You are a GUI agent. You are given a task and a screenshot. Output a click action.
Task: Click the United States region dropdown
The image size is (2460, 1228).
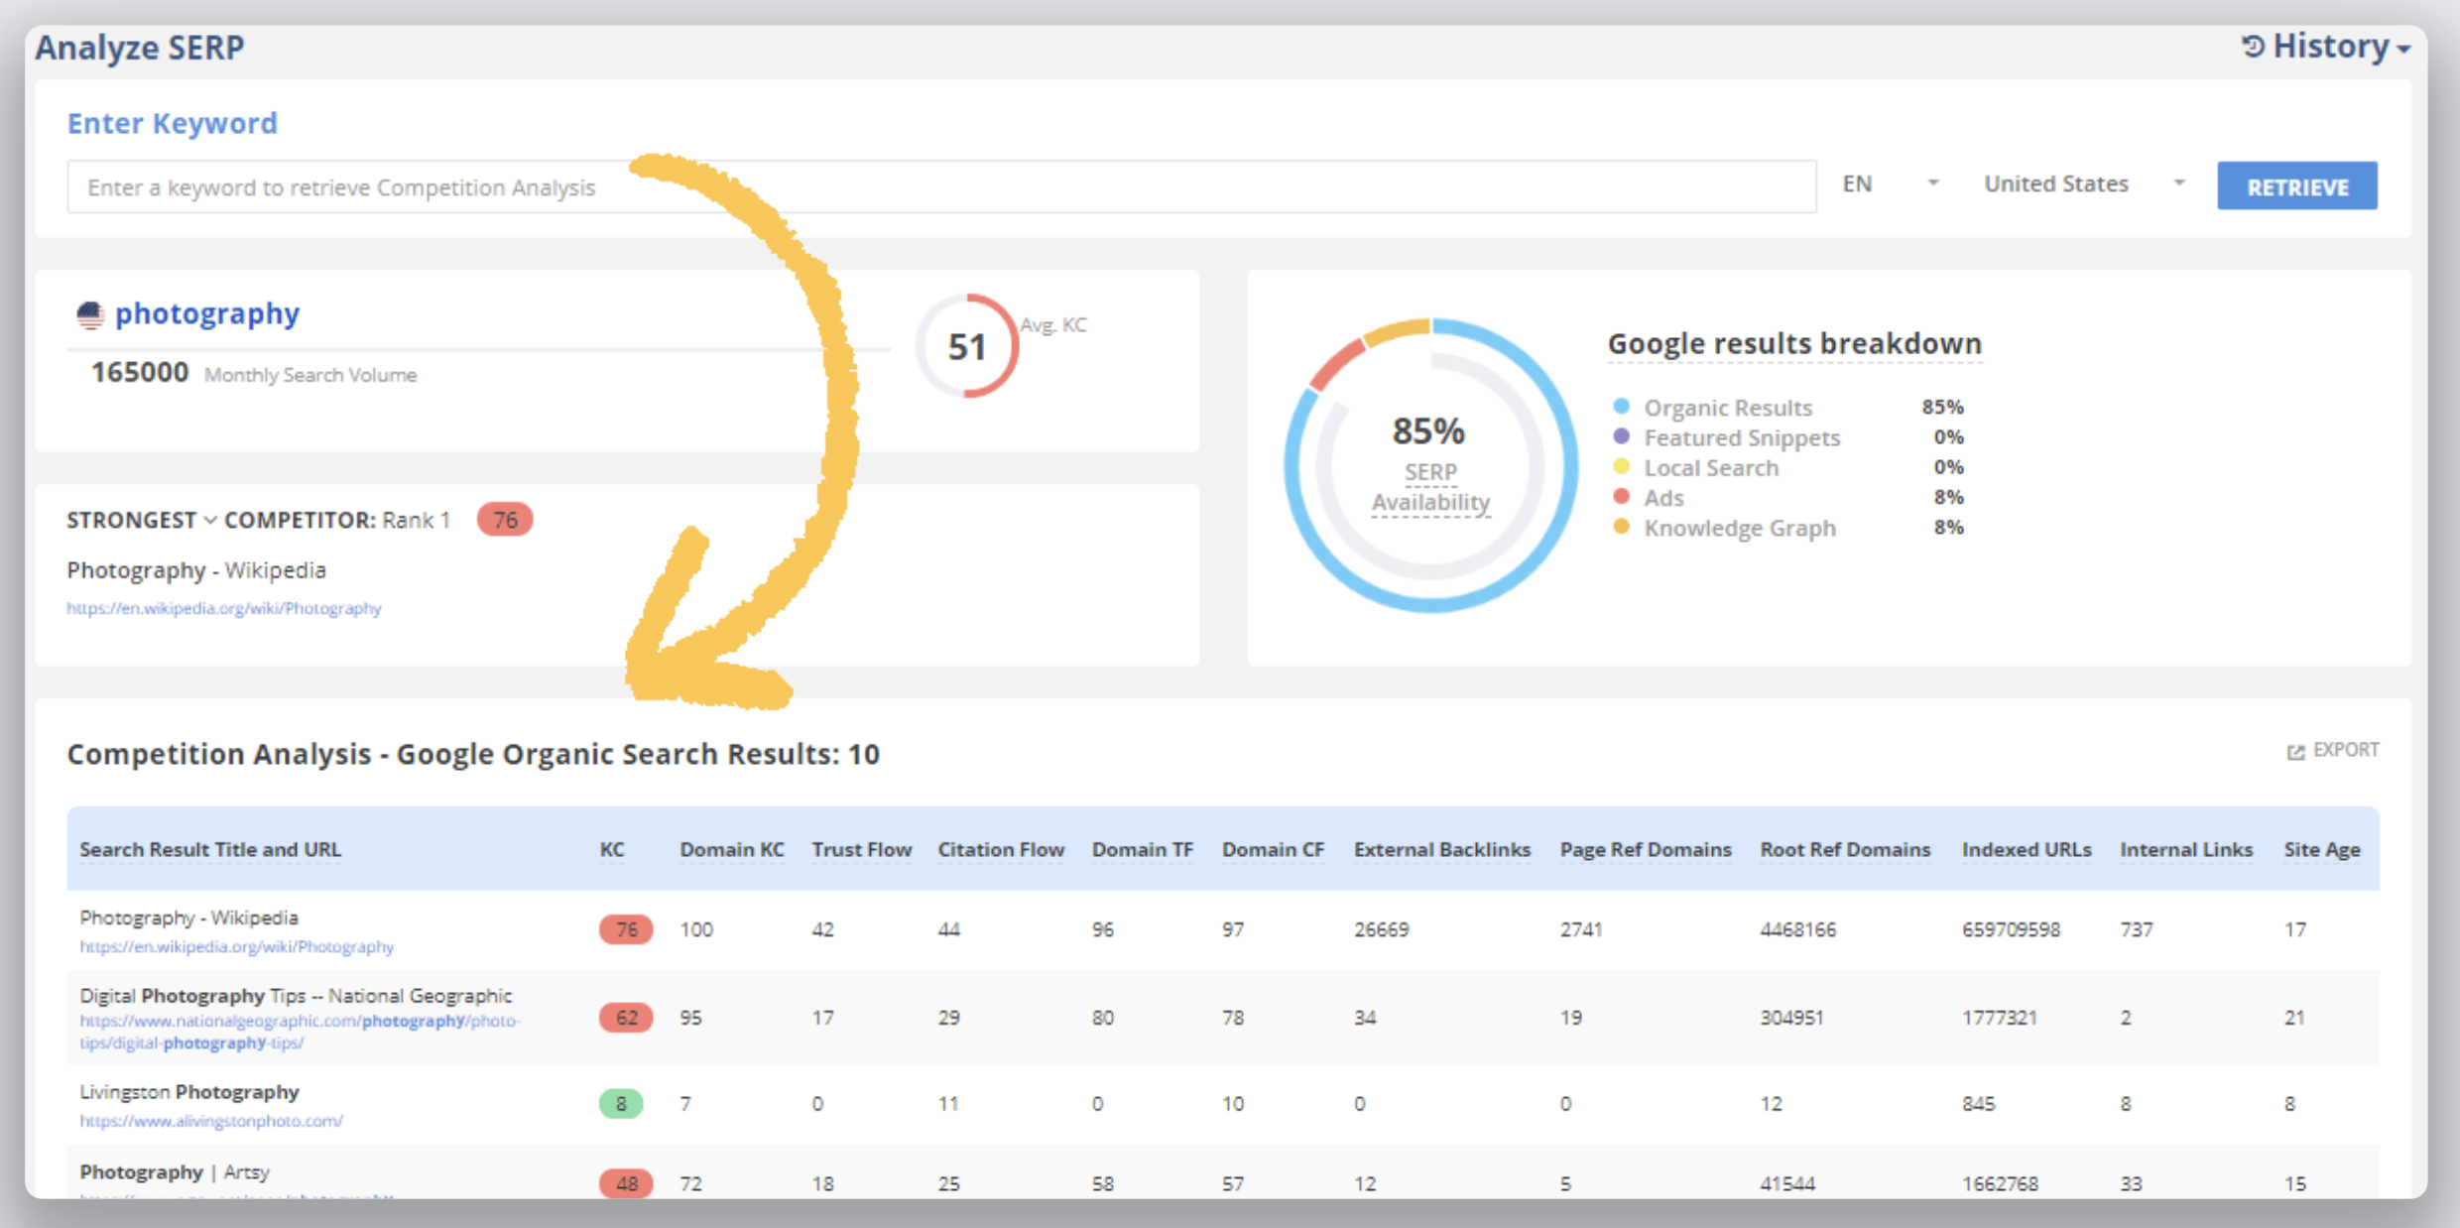coord(2071,186)
